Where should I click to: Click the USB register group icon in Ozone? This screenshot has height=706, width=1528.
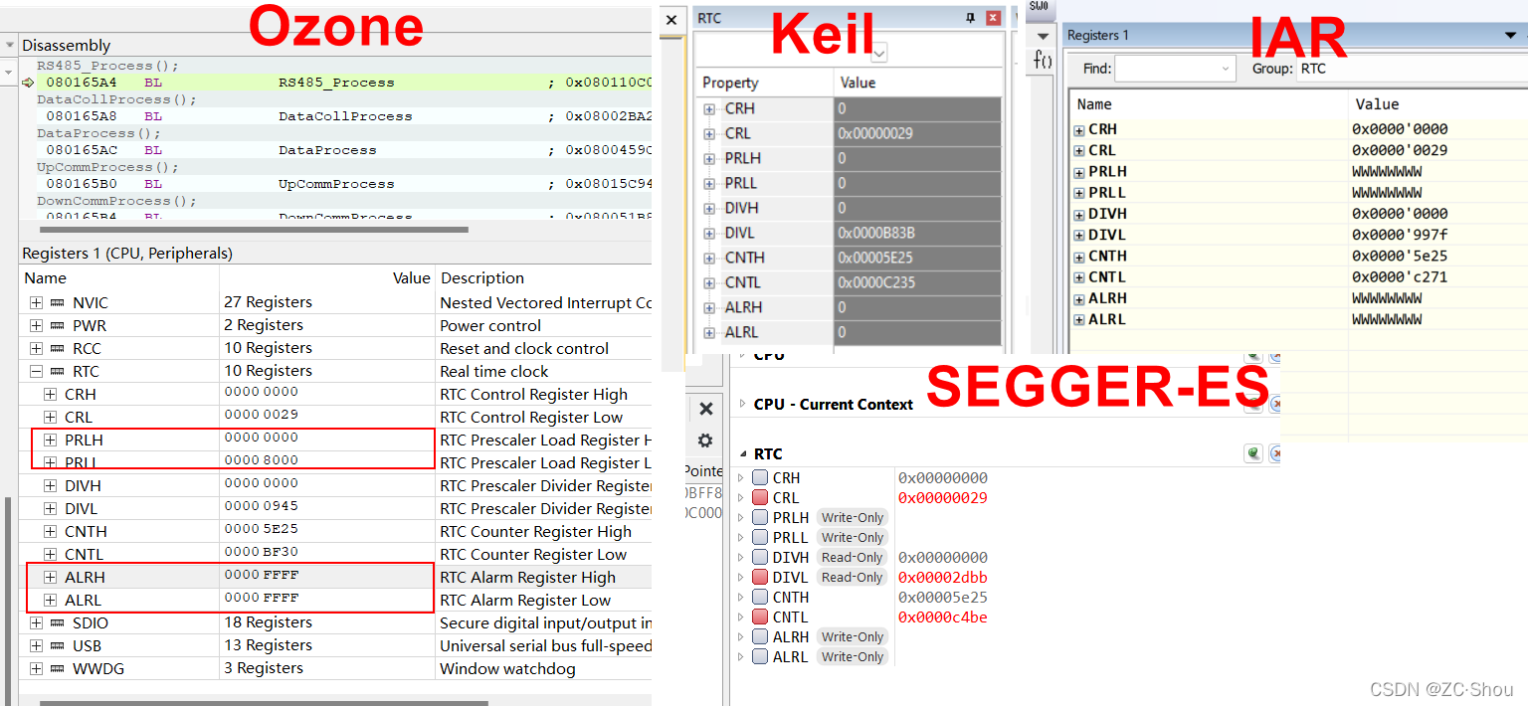(57, 646)
